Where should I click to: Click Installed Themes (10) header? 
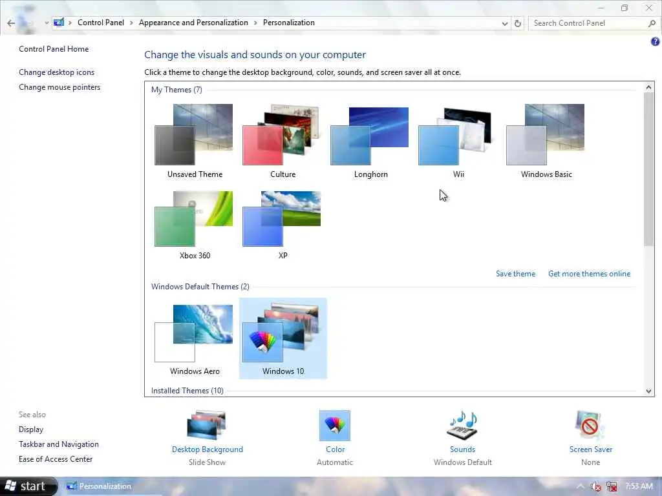click(187, 391)
